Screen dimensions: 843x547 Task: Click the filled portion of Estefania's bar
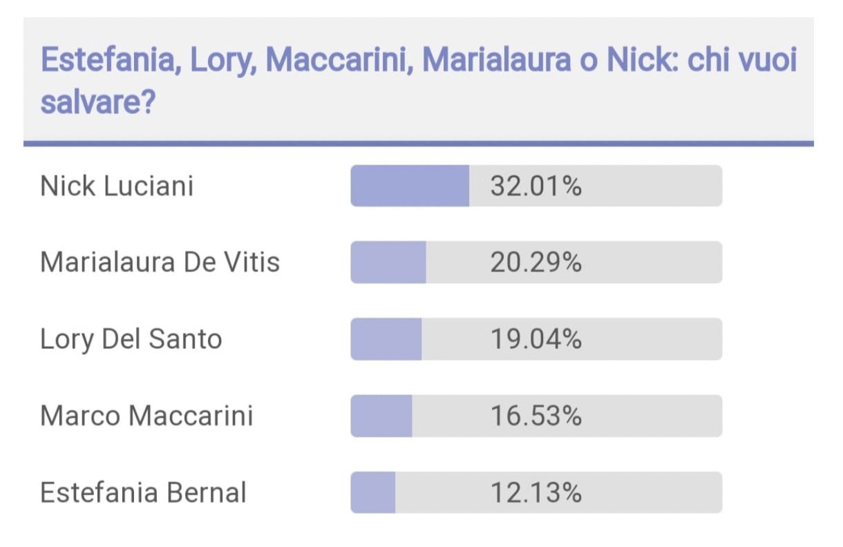[373, 492]
